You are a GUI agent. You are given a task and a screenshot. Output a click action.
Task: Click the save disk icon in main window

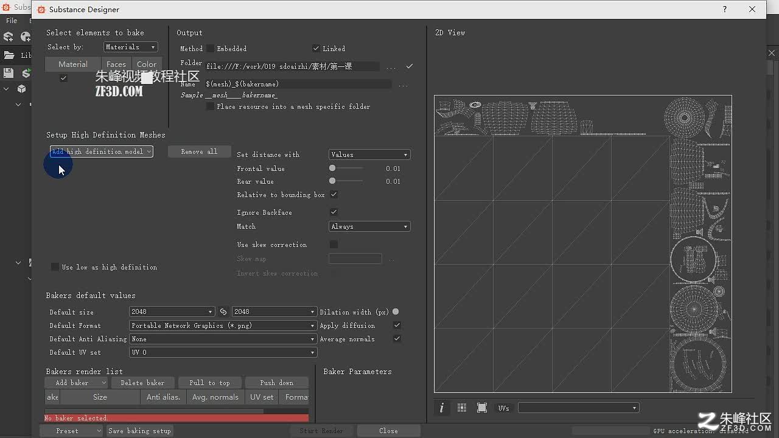click(9, 73)
